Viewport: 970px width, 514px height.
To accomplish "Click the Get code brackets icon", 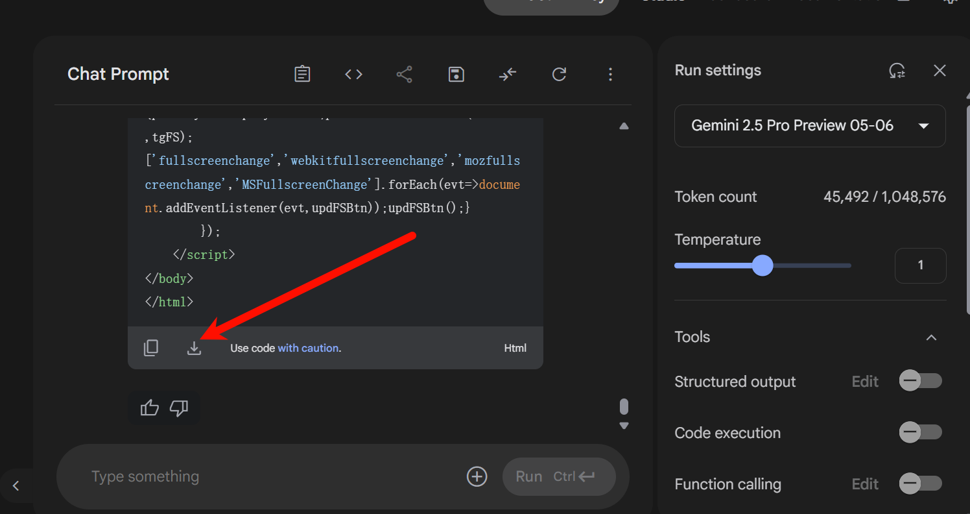I will click(x=353, y=75).
